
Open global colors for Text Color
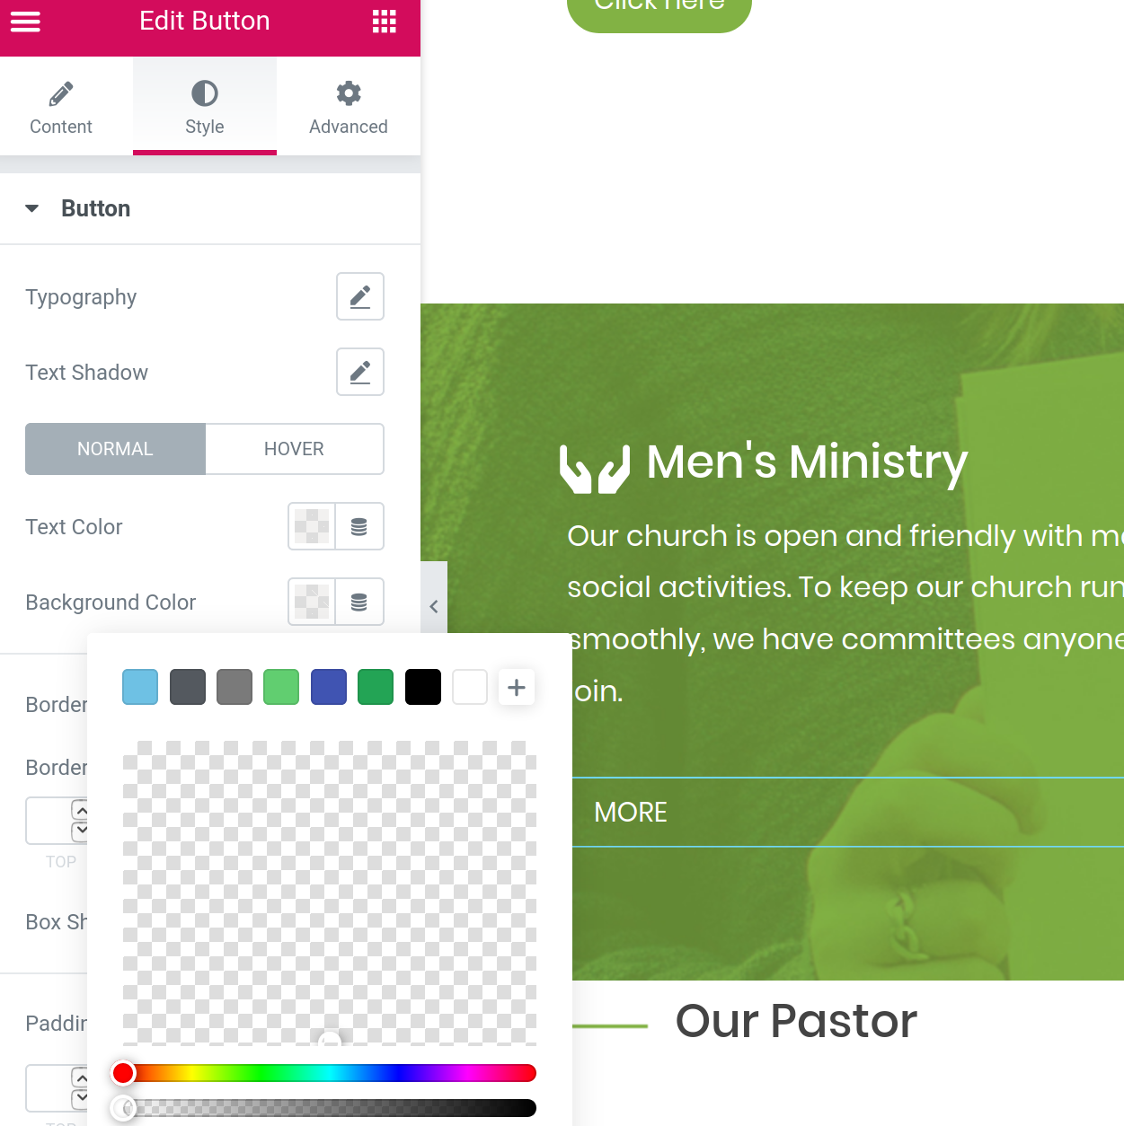pyautogui.click(x=359, y=526)
